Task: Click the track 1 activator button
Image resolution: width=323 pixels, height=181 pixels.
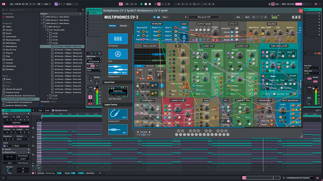Action: (90, 97)
